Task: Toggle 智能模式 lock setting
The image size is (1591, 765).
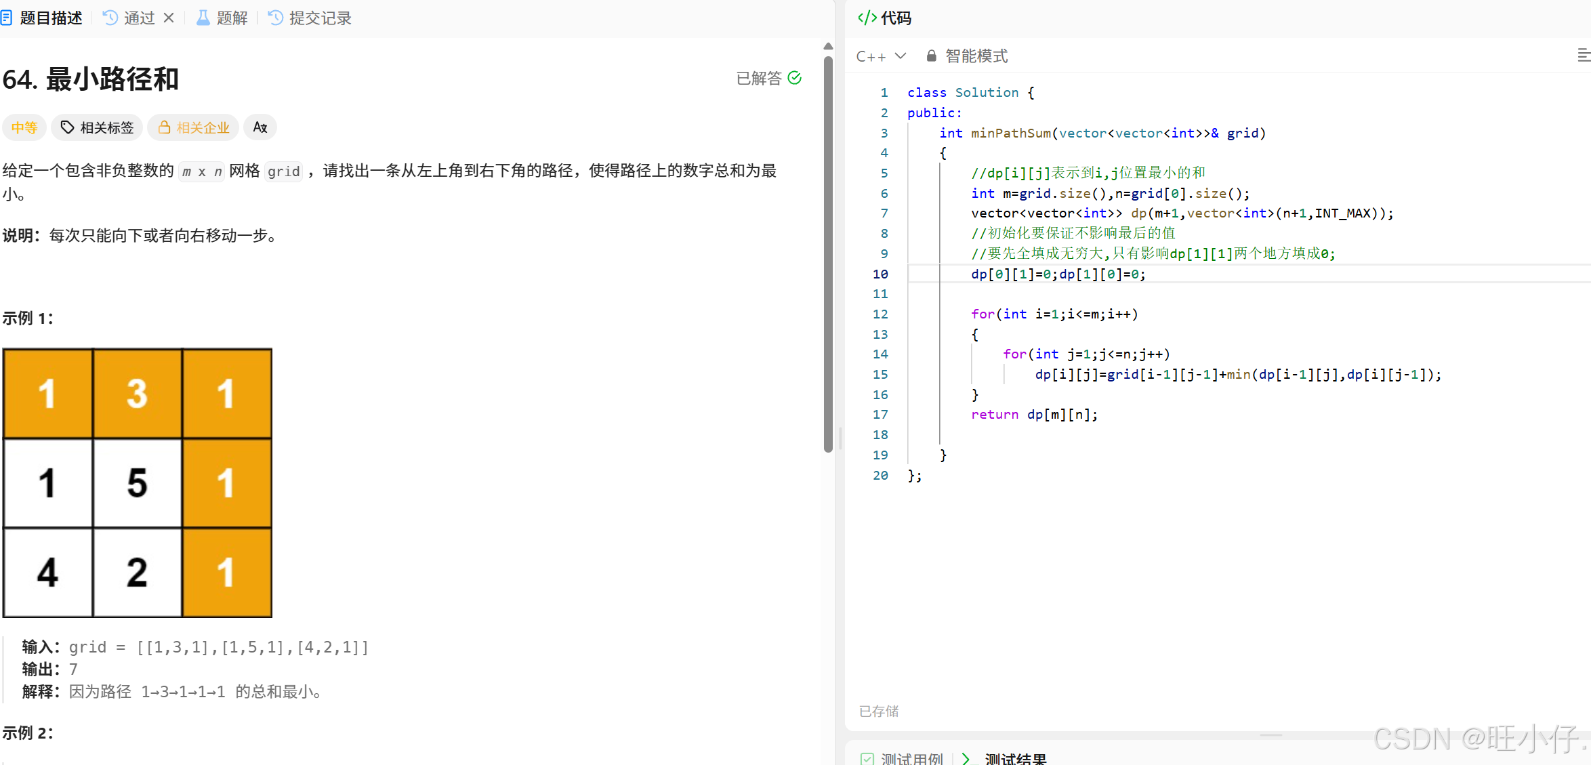Action: (x=967, y=56)
